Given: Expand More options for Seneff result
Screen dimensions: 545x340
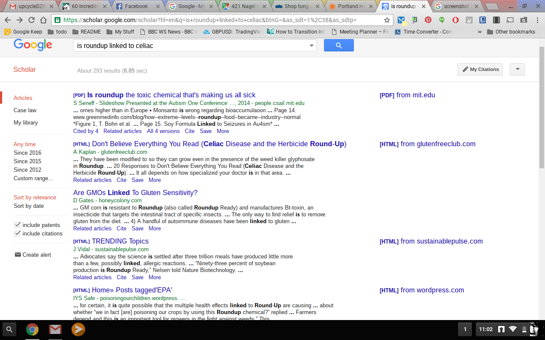Looking at the screenshot, I should point(223,131).
